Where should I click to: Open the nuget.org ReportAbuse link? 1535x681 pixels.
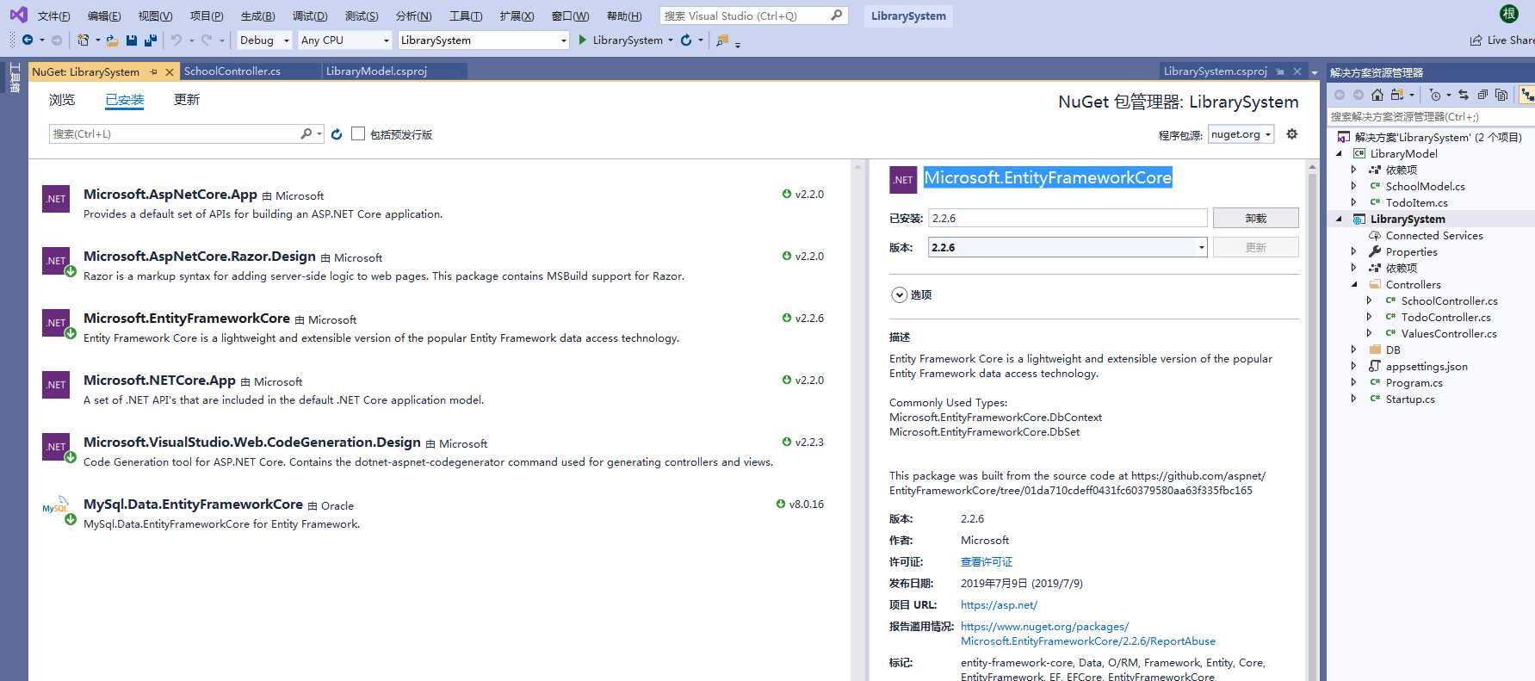1088,634
